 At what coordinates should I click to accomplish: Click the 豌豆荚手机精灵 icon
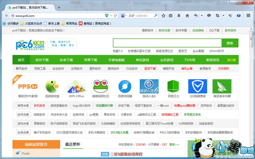[x=222, y=86]
